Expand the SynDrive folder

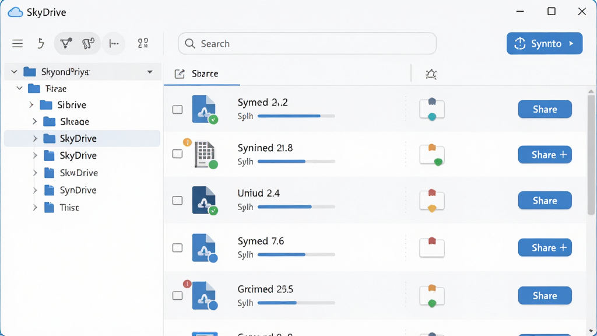point(35,190)
